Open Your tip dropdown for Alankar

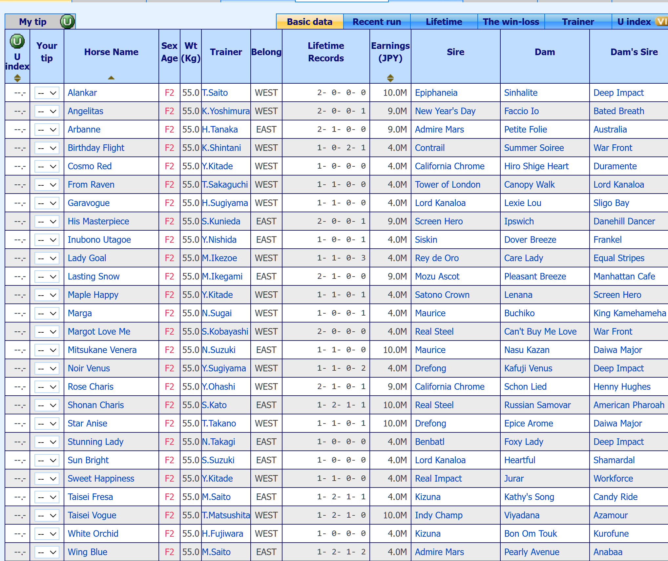pos(47,93)
